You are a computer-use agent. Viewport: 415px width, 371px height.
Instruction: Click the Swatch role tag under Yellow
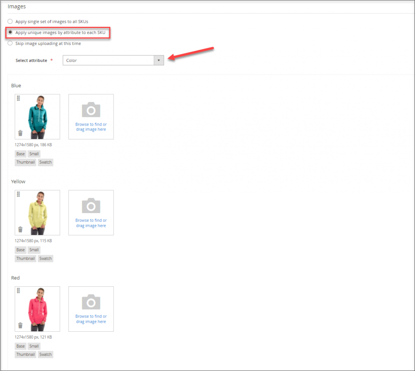point(45,258)
